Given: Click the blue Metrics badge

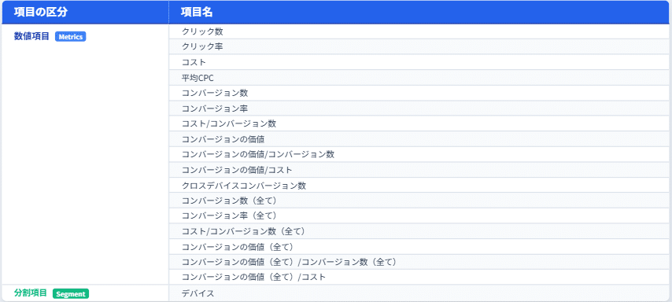Looking at the screenshot, I should 70,37.
